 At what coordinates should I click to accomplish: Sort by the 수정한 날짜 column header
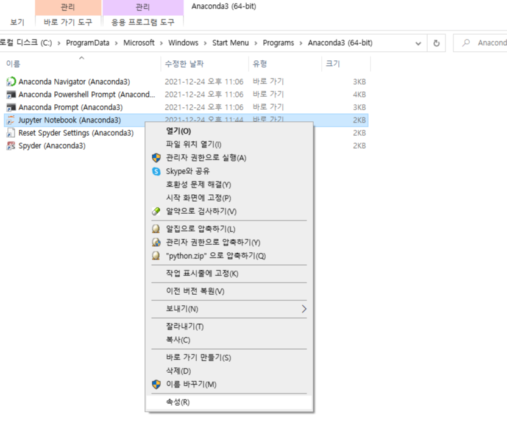pos(205,64)
